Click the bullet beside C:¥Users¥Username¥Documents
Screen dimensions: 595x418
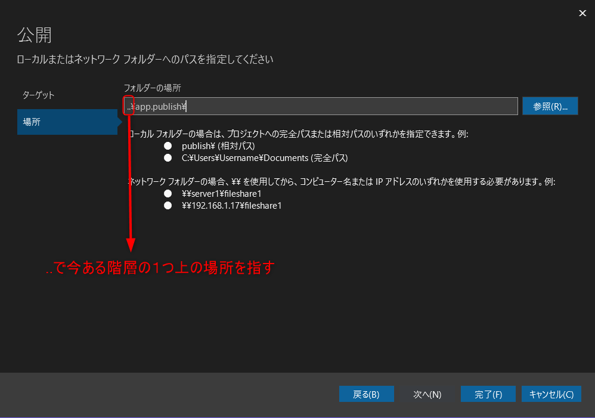(168, 159)
